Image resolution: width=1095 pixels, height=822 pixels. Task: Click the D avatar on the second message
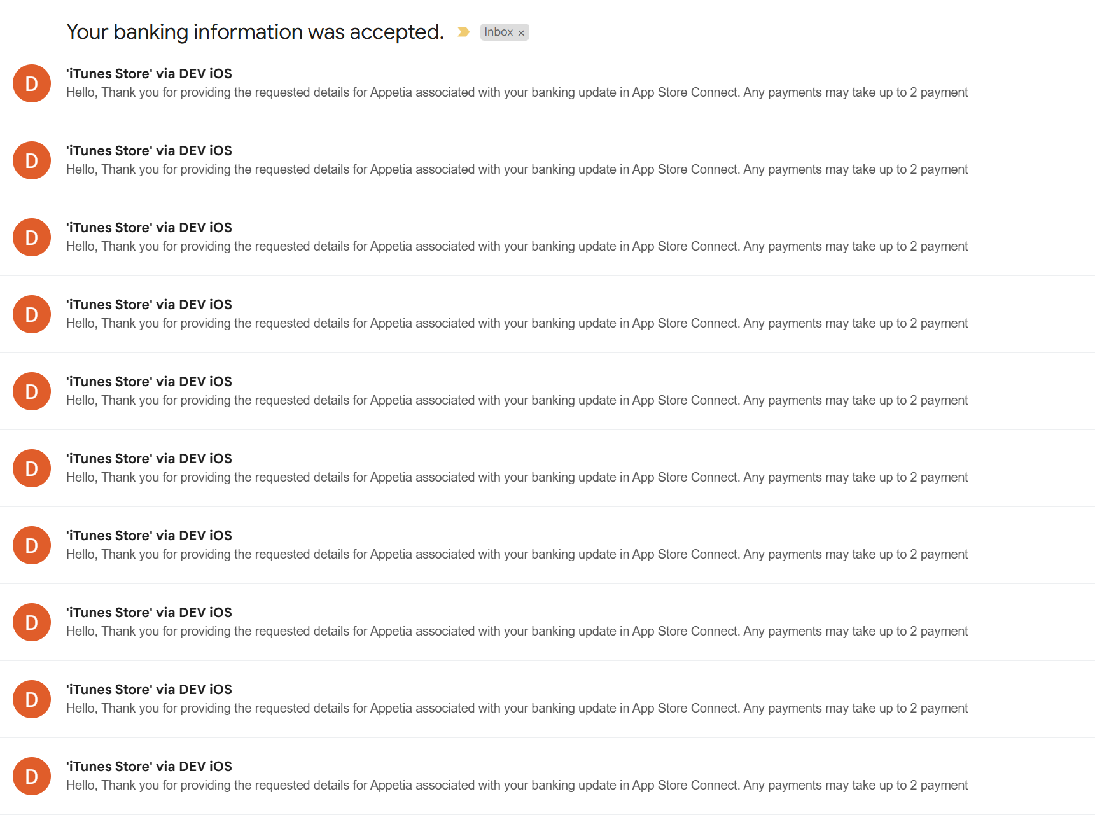[32, 160]
